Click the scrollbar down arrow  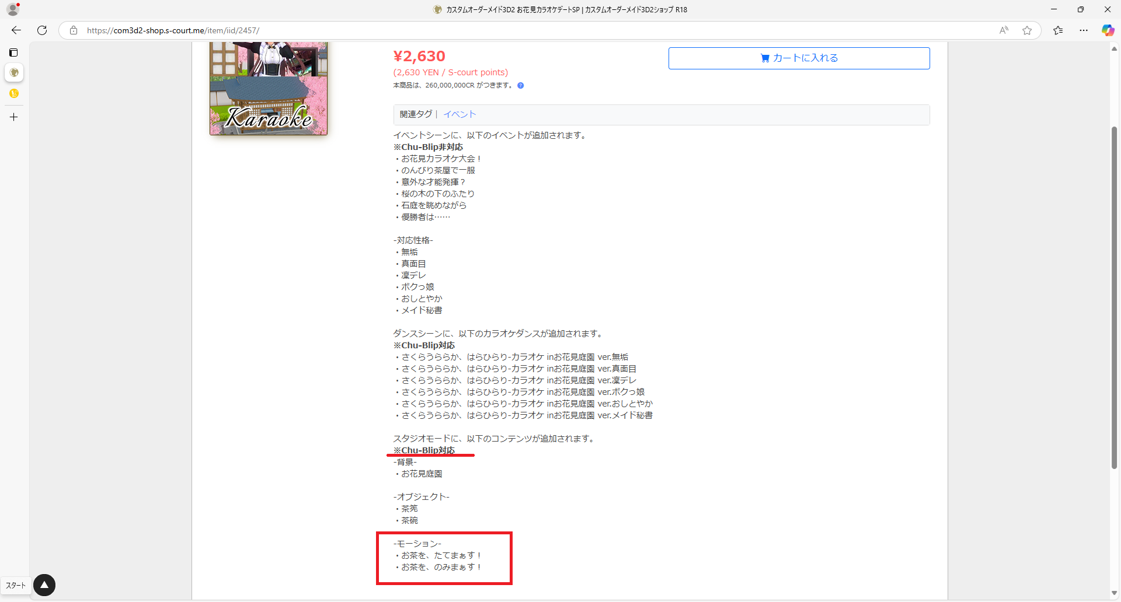coord(1114,594)
